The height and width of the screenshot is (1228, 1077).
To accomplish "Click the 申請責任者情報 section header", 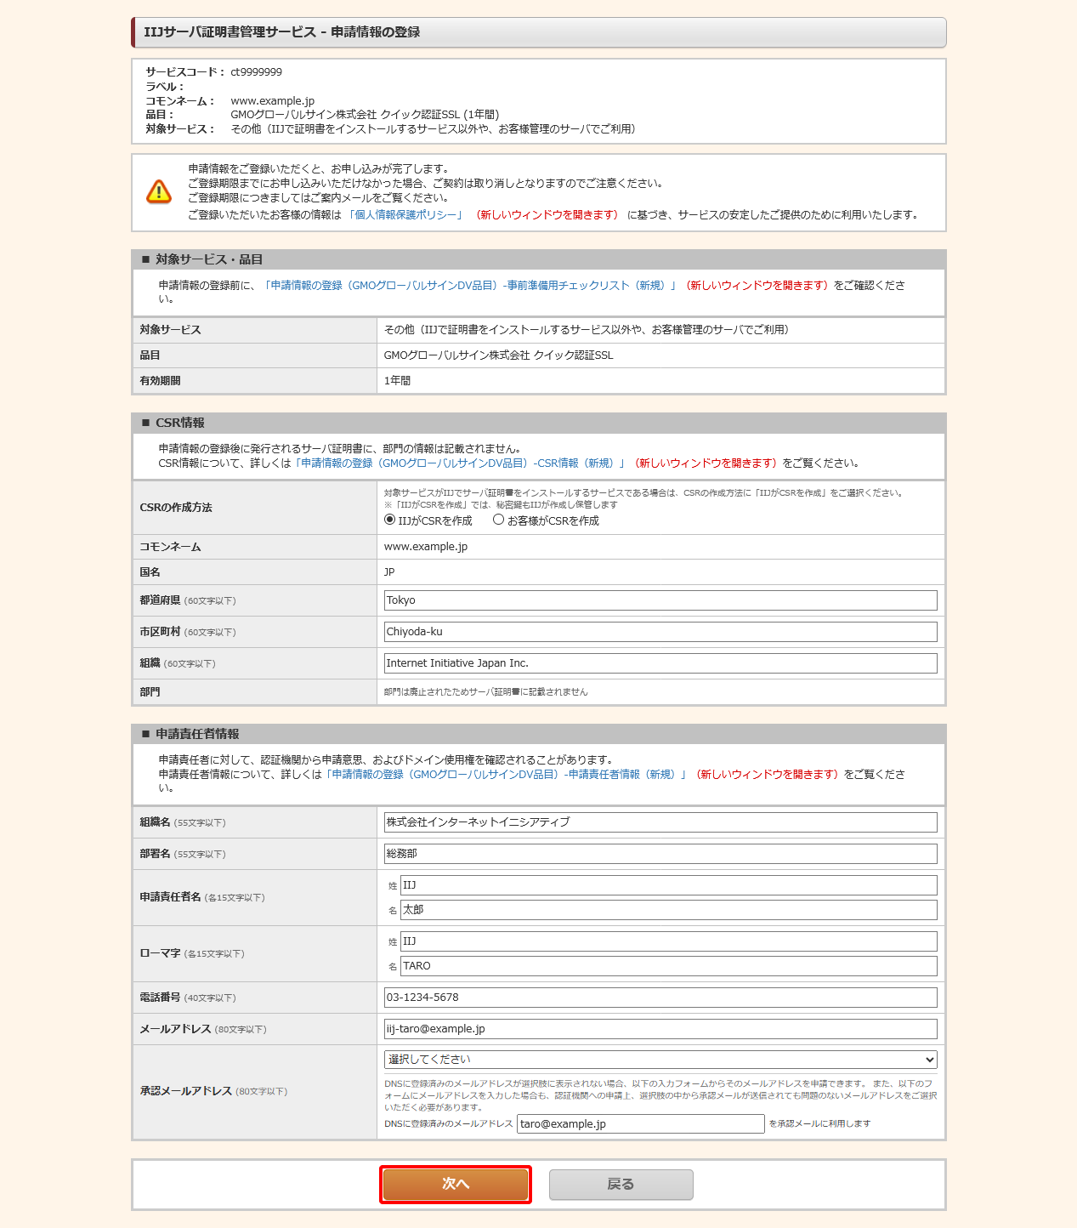I will [x=539, y=734].
